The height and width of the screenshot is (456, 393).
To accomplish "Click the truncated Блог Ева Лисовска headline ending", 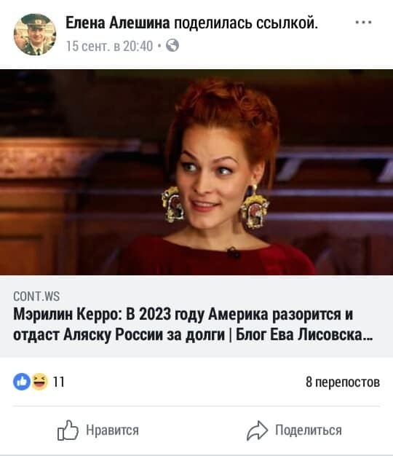I will [x=304, y=335].
